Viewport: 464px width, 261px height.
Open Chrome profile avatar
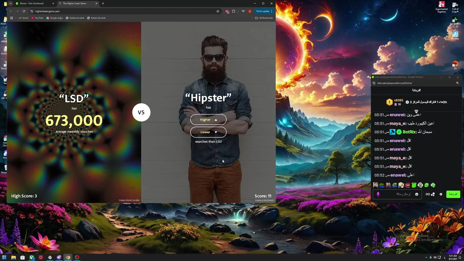pyautogui.click(x=249, y=11)
